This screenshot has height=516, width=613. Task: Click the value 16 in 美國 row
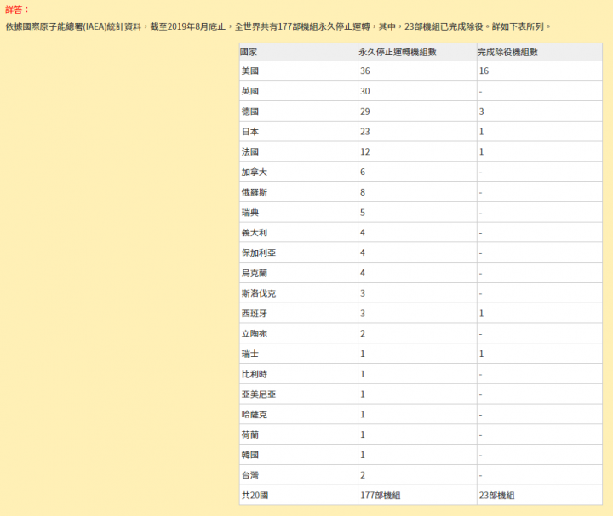[x=484, y=71]
